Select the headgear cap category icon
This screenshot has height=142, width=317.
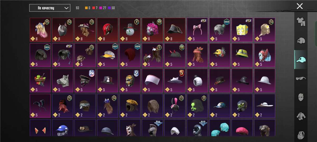coord(300,59)
